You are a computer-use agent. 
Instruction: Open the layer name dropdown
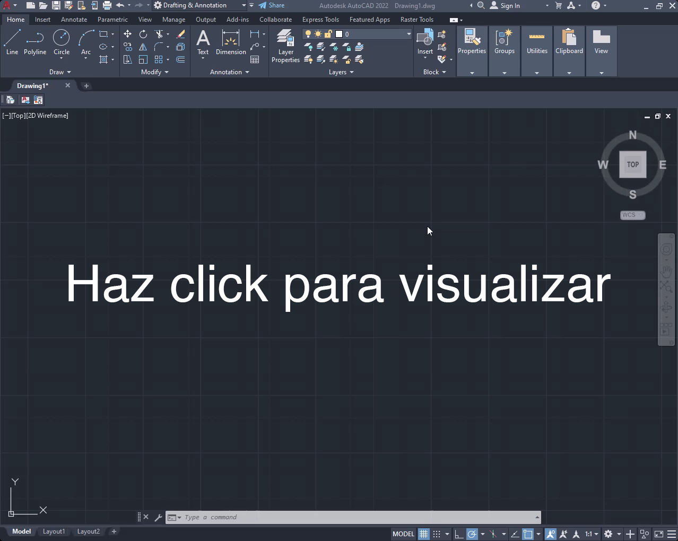(x=408, y=34)
